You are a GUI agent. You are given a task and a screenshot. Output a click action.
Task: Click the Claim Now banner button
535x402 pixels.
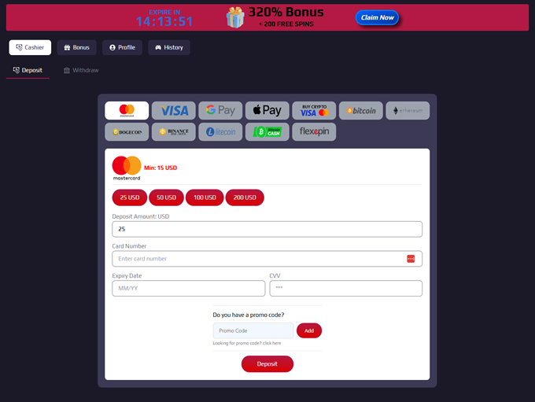pyautogui.click(x=377, y=17)
